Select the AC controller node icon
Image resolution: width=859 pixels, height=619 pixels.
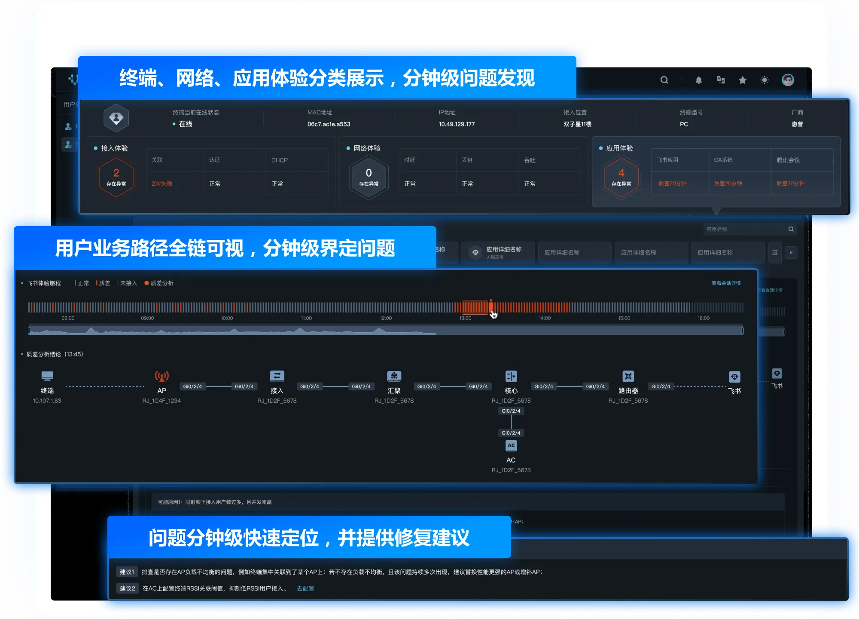[511, 446]
